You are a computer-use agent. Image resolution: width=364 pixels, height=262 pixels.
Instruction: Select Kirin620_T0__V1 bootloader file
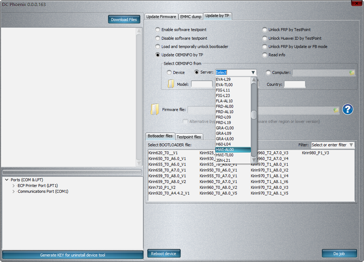163,153
